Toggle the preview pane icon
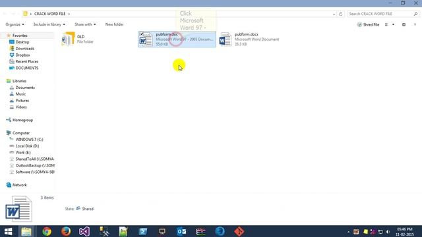This screenshot has width=422, height=237. pyautogui.click(x=404, y=25)
